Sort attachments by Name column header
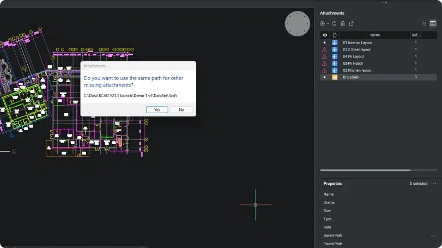Screen dimensions: 442x248 point(374,35)
